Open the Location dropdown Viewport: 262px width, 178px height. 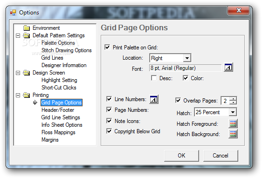click(187, 58)
